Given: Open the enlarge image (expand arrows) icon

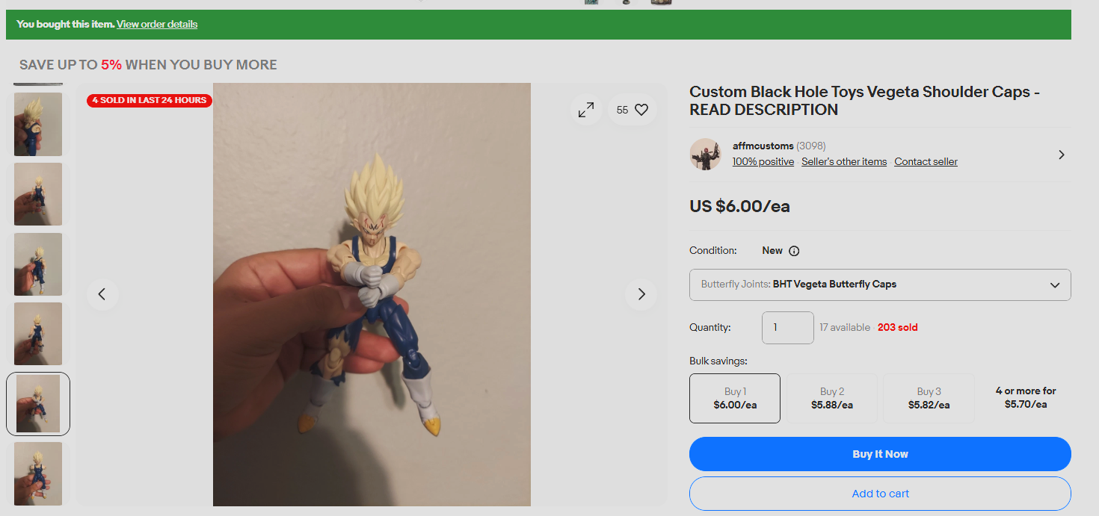Looking at the screenshot, I should tap(586, 110).
